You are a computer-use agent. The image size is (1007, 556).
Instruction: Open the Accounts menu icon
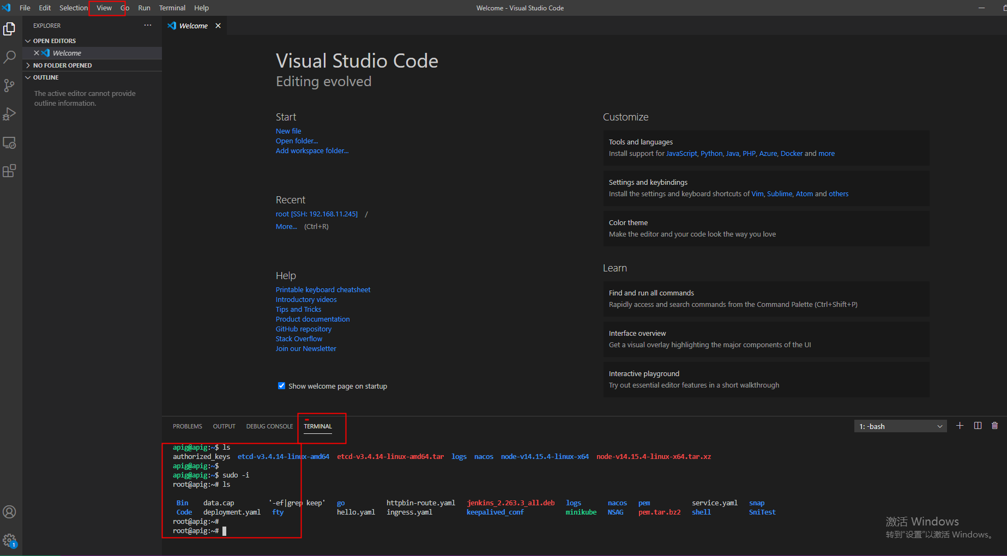(9, 512)
